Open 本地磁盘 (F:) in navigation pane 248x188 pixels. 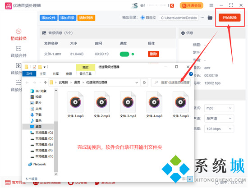coord(42,151)
